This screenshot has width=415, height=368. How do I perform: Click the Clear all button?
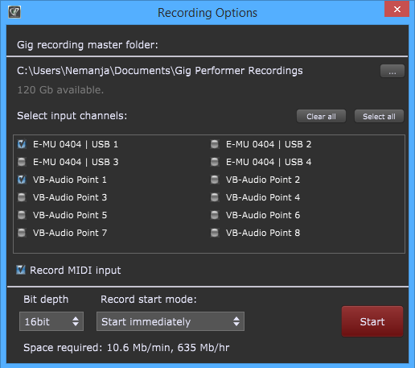[321, 116]
